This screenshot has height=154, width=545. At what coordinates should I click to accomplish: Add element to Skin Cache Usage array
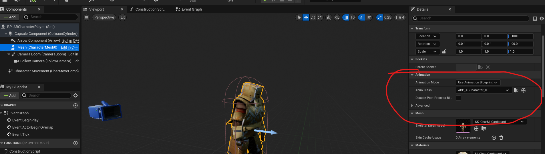pyautogui.click(x=494, y=138)
